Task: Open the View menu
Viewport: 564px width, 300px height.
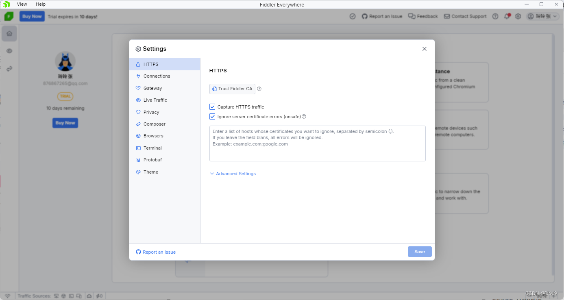Action: [x=22, y=4]
